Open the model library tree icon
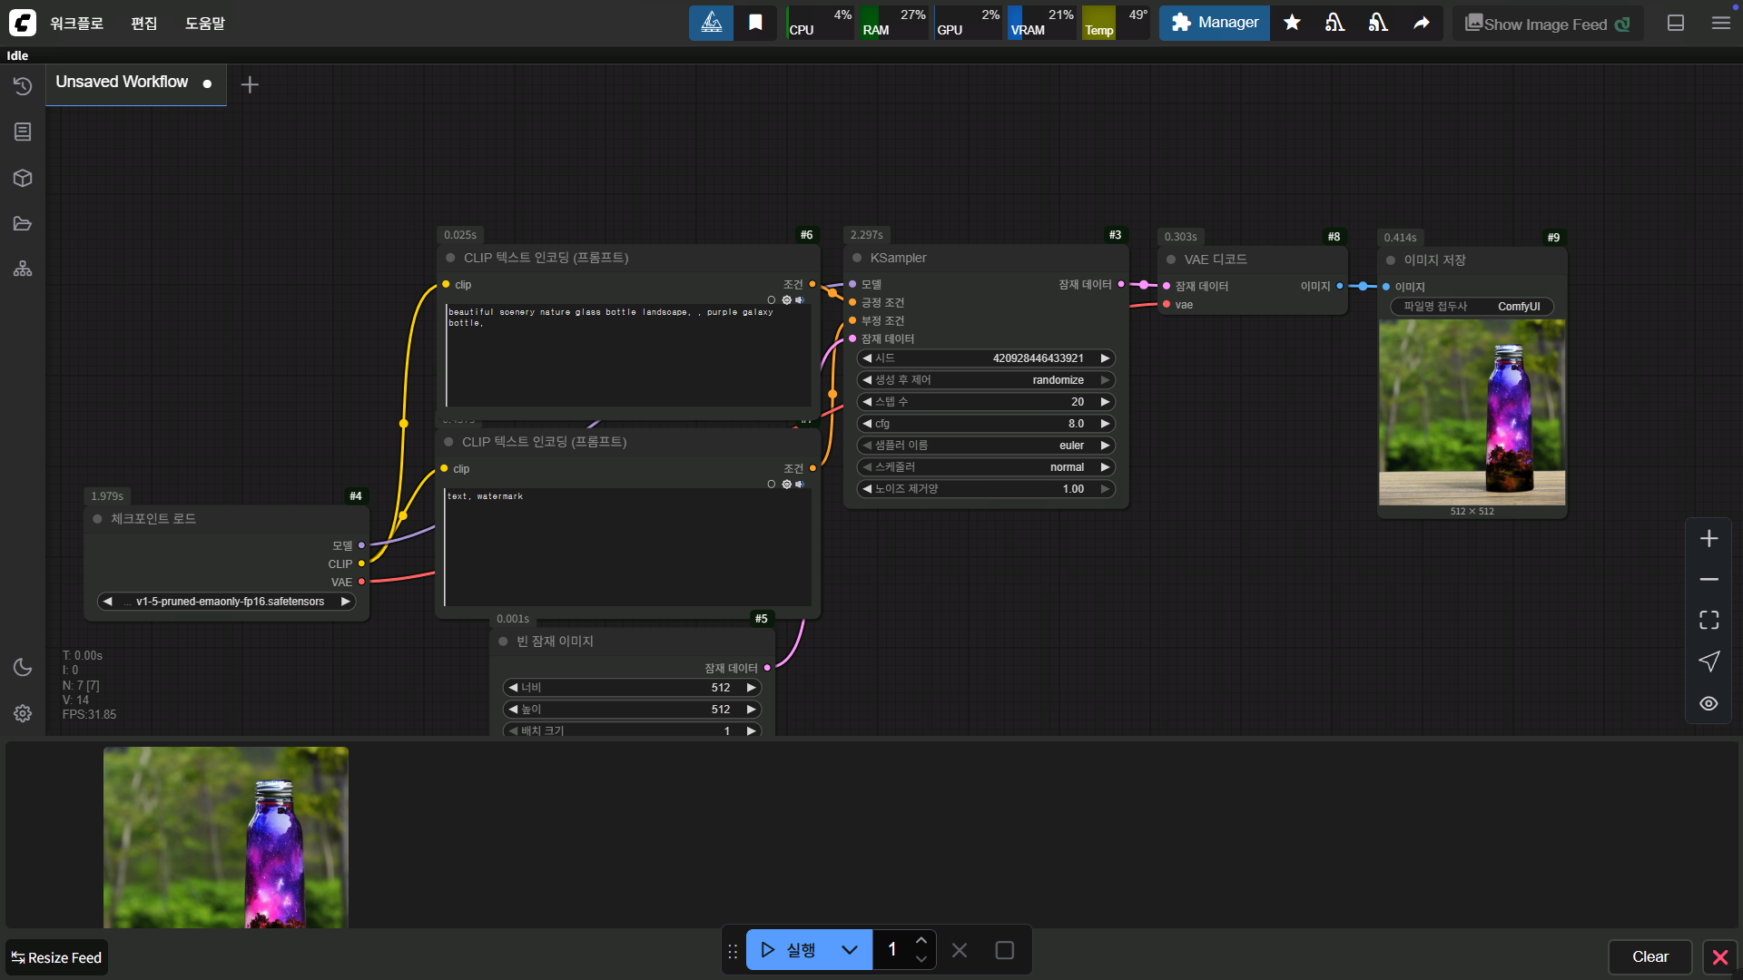The image size is (1743, 980). [23, 269]
